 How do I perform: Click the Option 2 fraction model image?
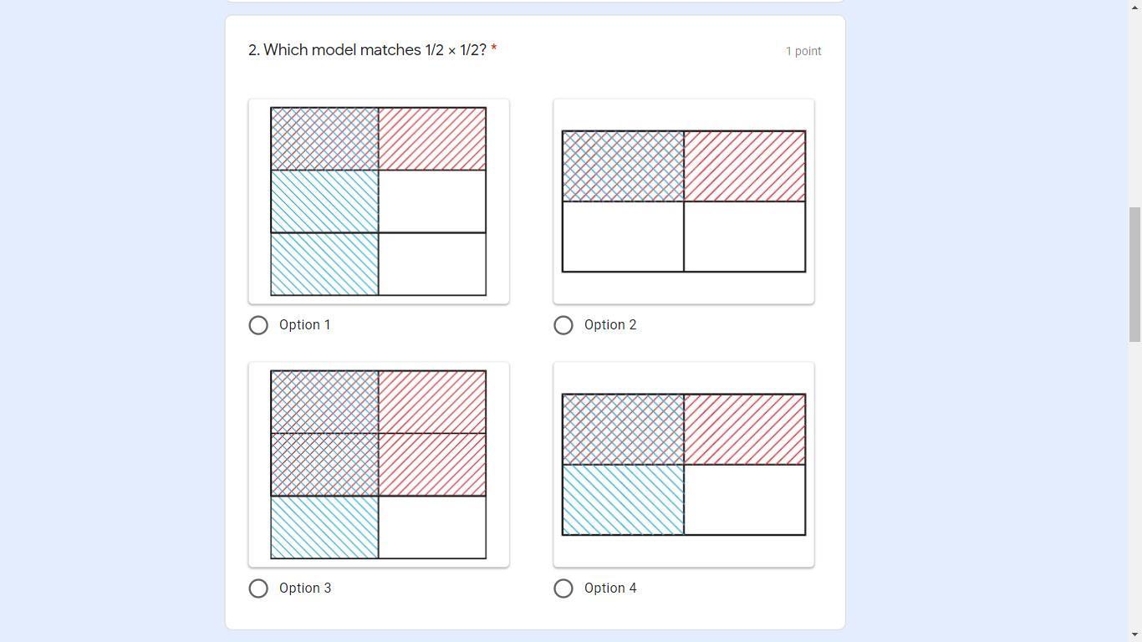click(684, 201)
